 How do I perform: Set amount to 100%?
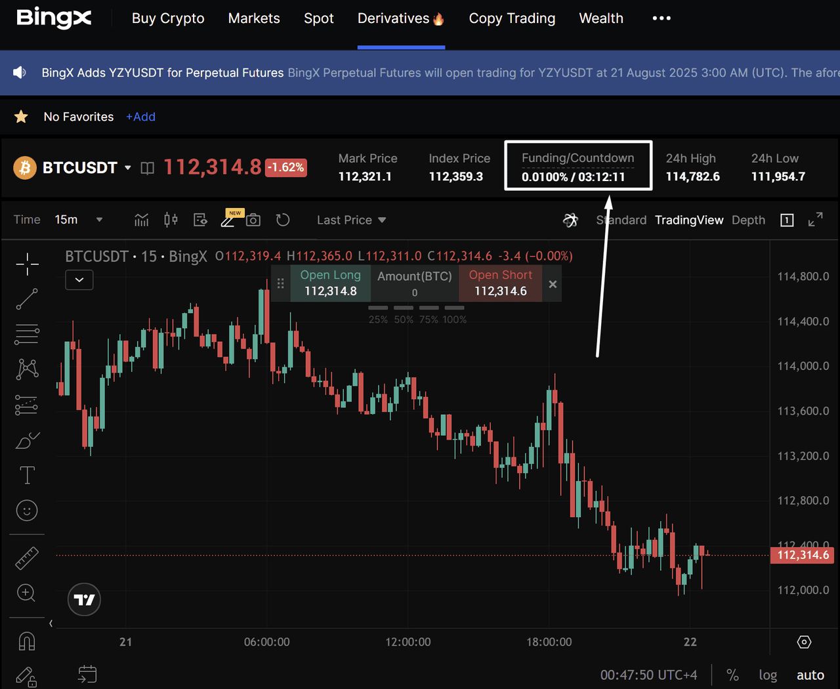[x=454, y=315]
